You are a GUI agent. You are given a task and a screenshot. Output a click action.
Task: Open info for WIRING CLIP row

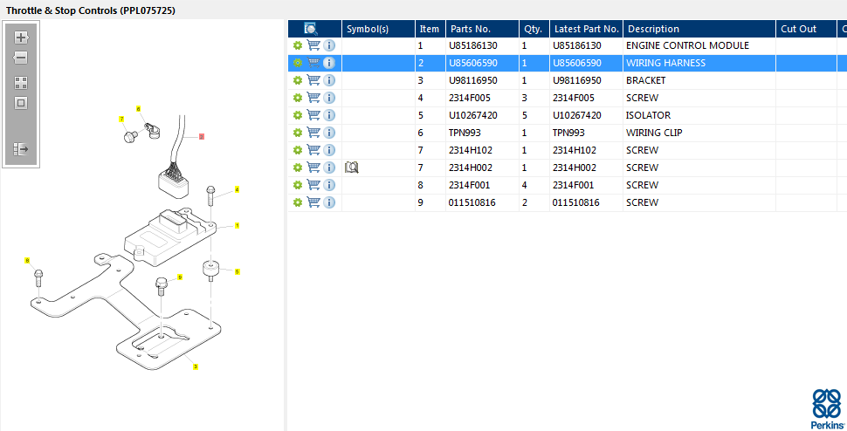click(x=329, y=133)
